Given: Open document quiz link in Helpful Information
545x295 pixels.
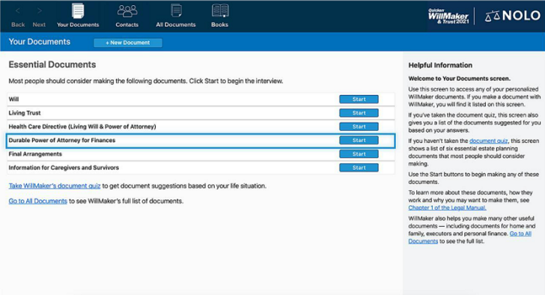Looking at the screenshot, I should coord(488,141).
